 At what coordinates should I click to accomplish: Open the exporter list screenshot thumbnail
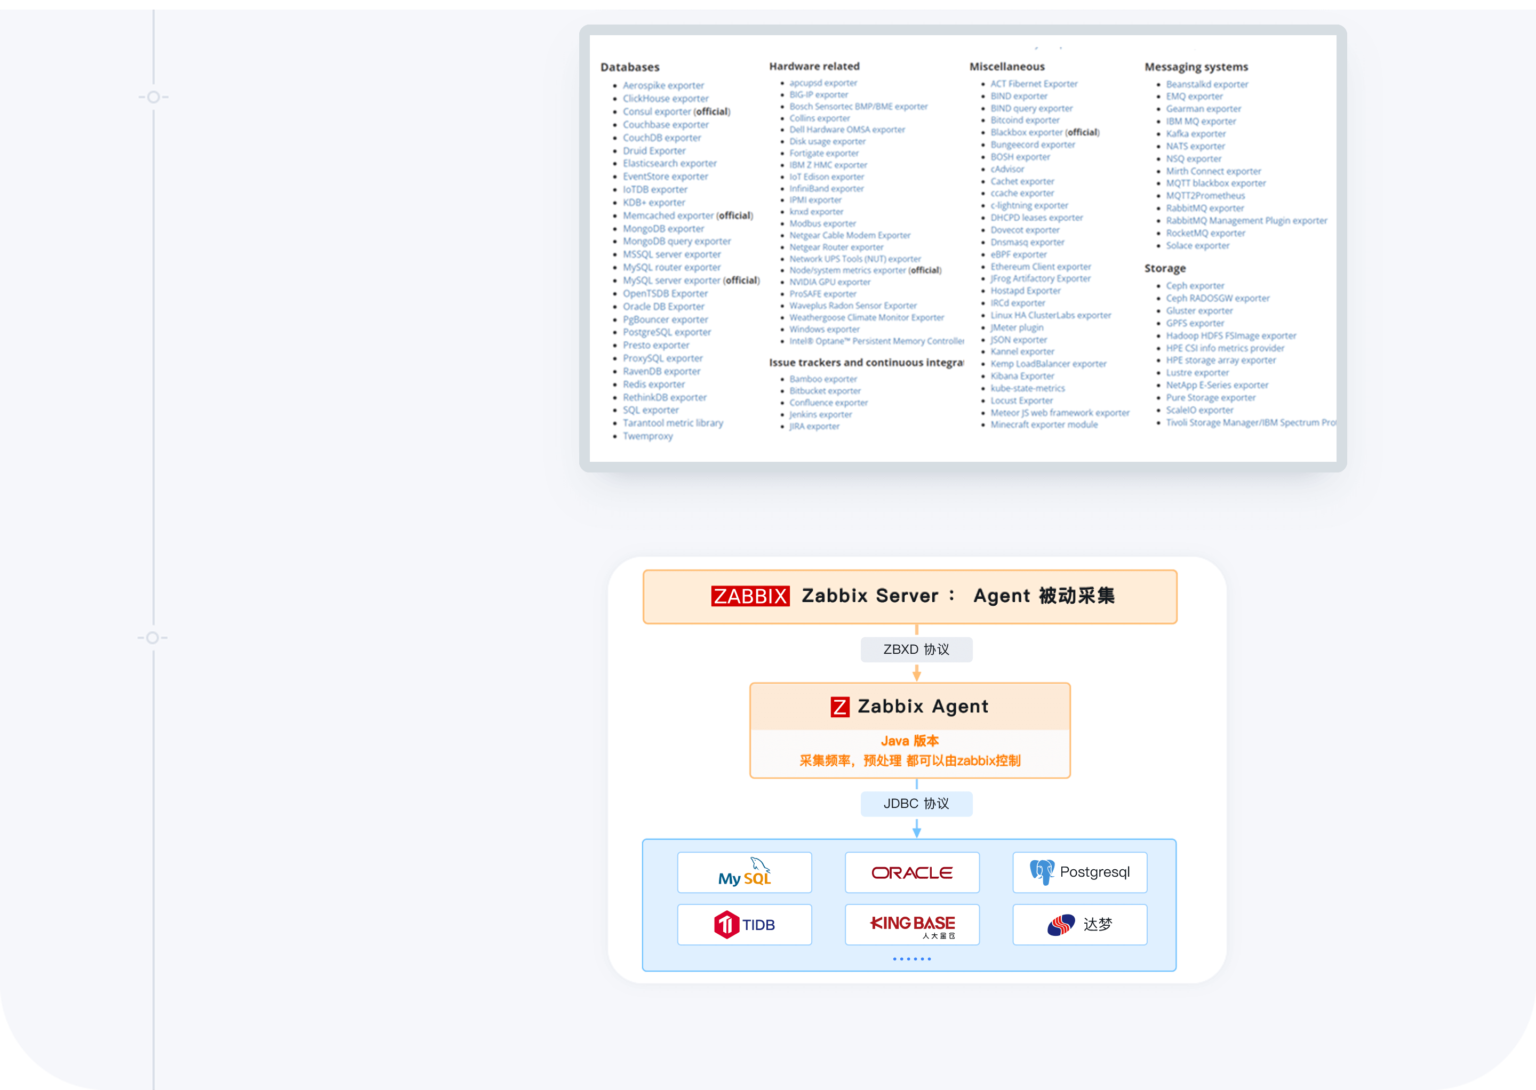pyautogui.click(x=963, y=249)
